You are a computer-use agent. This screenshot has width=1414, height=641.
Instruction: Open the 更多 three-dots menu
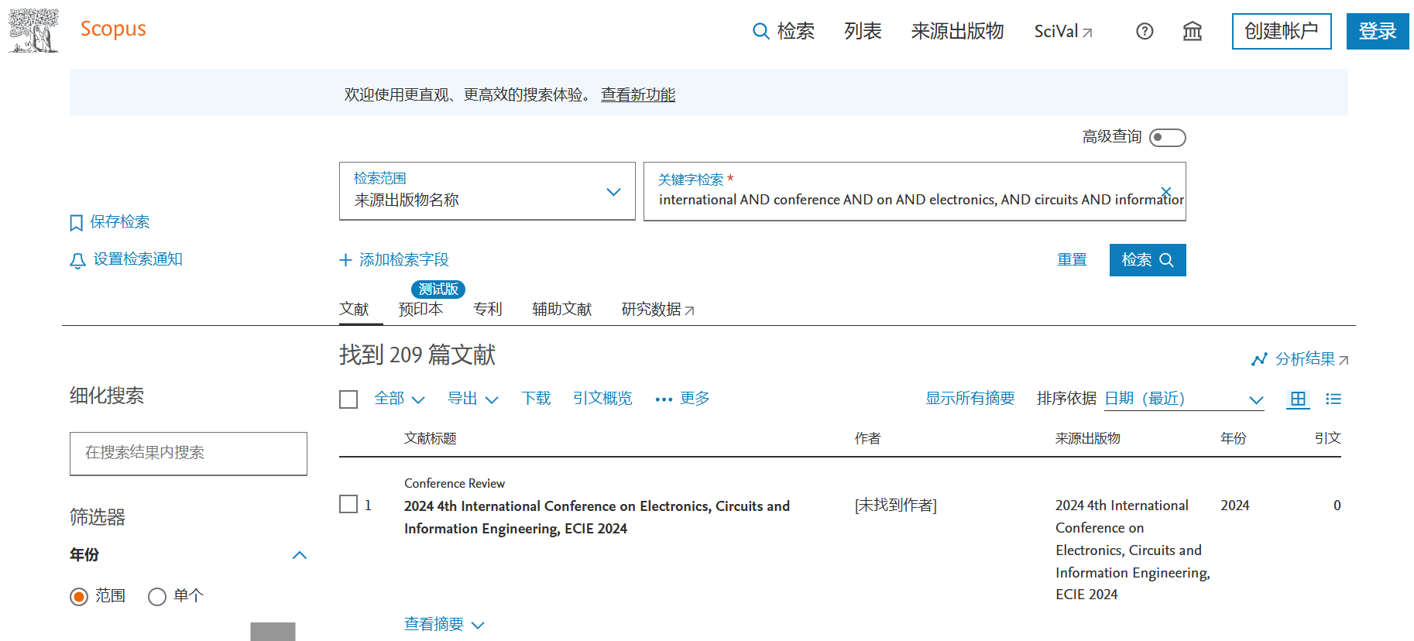(x=682, y=399)
